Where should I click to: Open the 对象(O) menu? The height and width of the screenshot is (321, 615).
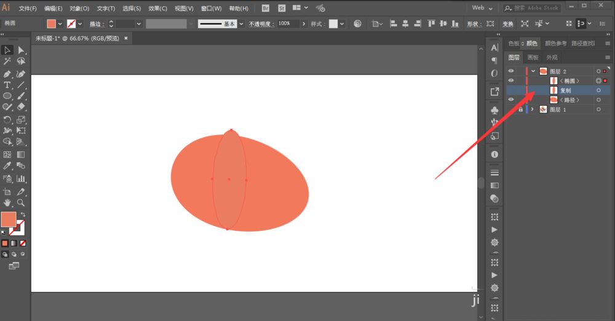click(x=79, y=9)
